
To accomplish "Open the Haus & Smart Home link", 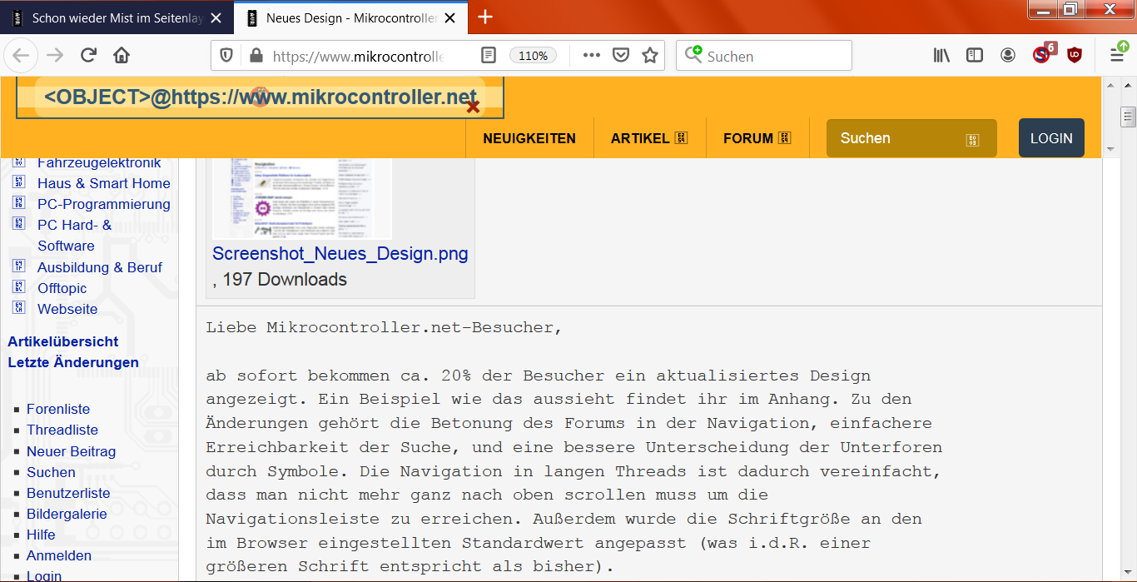I will coord(104,183).
